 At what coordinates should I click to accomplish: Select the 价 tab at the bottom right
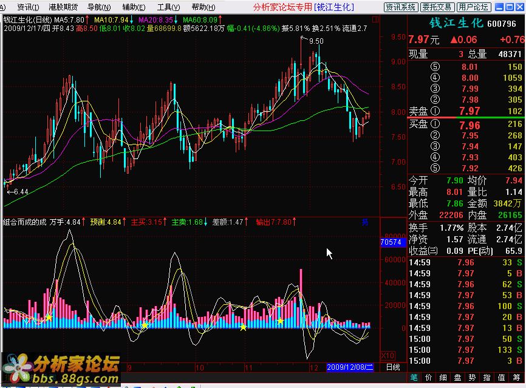[x=428, y=378]
